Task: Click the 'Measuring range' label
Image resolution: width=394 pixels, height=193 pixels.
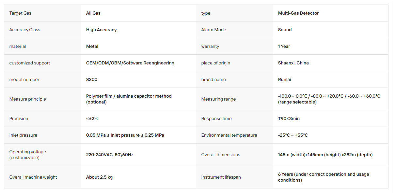Action: [x=218, y=99]
